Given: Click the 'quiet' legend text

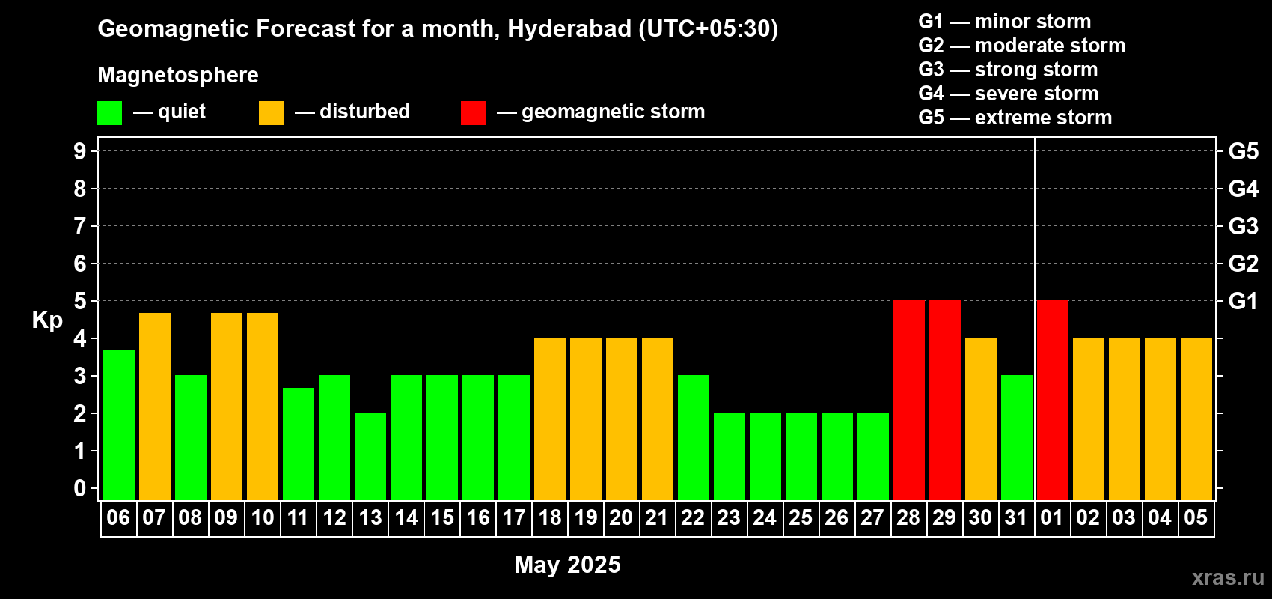Looking at the screenshot, I should click(182, 112).
